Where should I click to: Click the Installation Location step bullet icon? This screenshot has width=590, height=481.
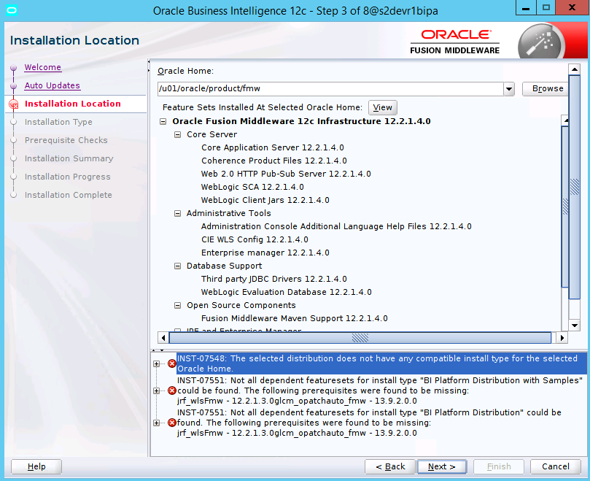click(x=14, y=104)
